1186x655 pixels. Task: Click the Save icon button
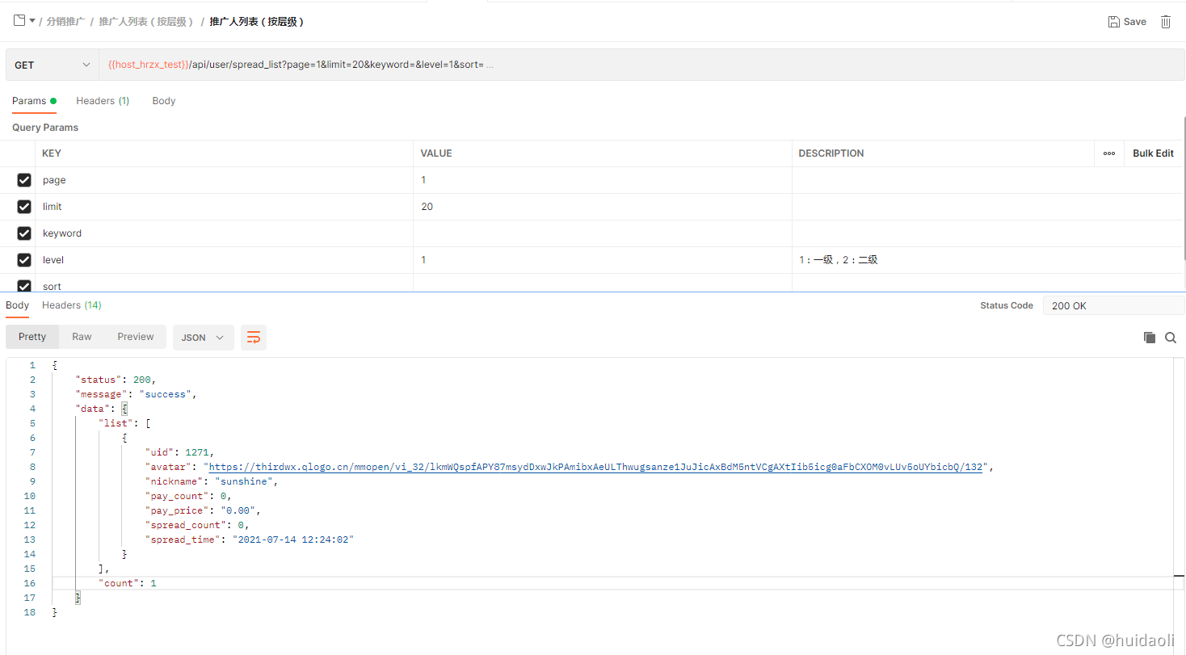click(x=1127, y=22)
